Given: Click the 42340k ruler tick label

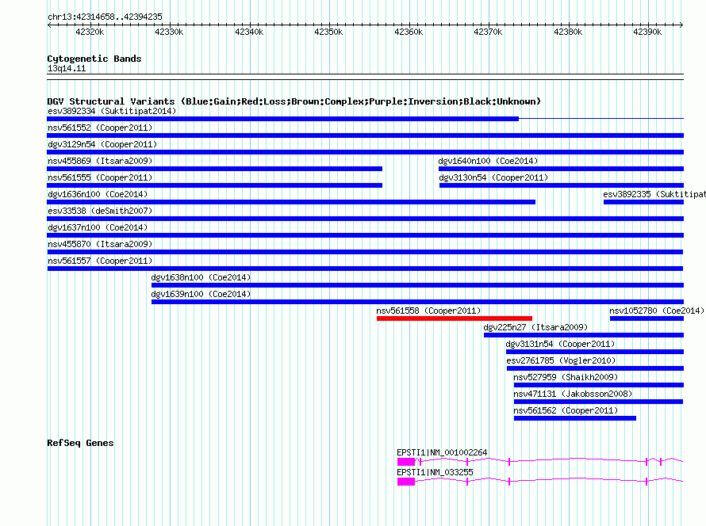Looking at the screenshot, I should [249, 32].
